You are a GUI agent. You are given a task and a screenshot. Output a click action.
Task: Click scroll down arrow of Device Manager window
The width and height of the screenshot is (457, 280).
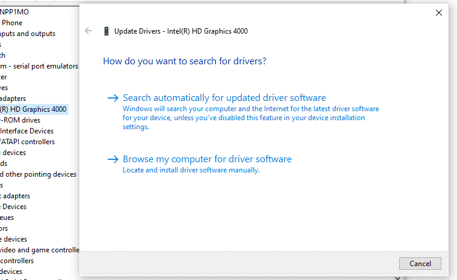tap(398, 278)
